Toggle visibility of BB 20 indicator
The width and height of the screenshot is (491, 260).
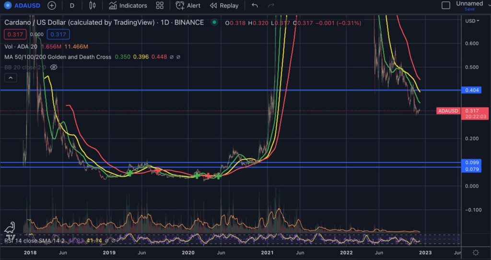(x=54, y=67)
